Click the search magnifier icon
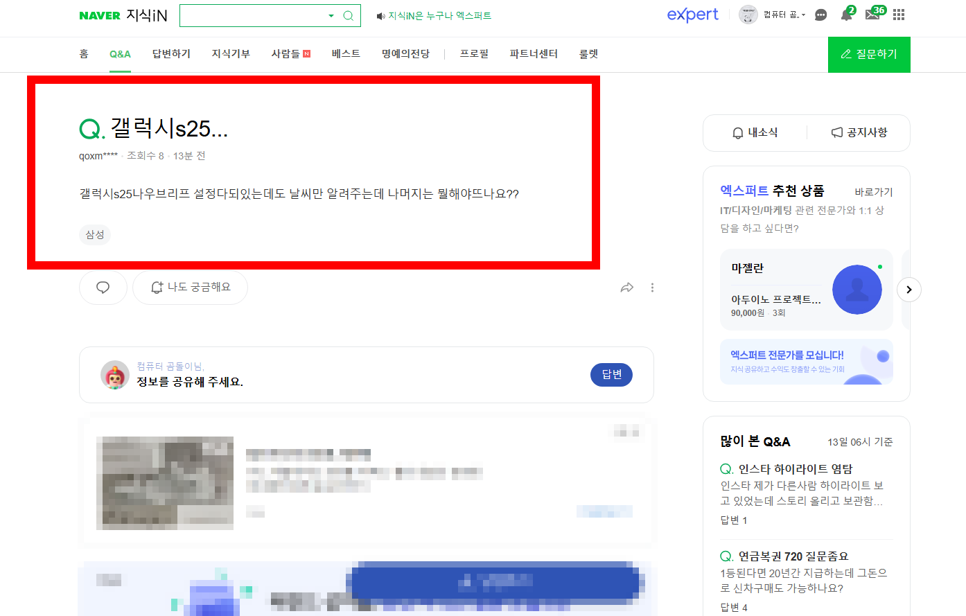This screenshot has width=966, height=616. [x=349, y=15]
